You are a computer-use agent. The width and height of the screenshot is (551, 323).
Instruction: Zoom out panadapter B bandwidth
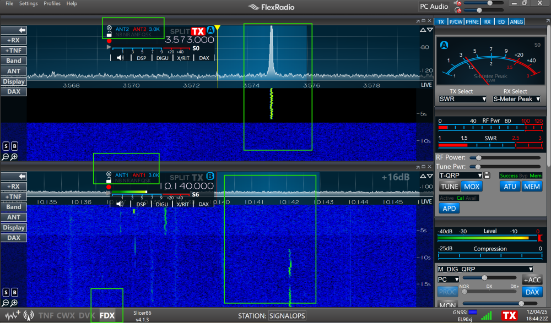tap(6, 303)
